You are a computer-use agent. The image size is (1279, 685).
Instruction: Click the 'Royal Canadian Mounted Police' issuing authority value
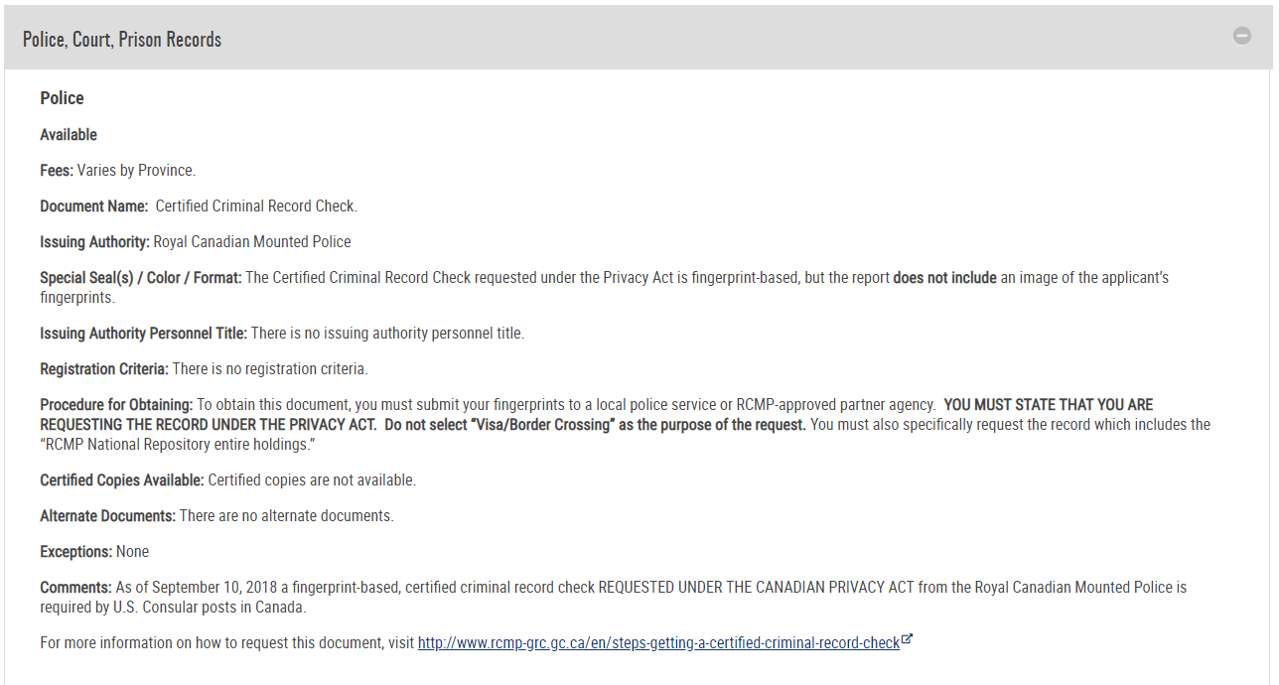(252, 242)
